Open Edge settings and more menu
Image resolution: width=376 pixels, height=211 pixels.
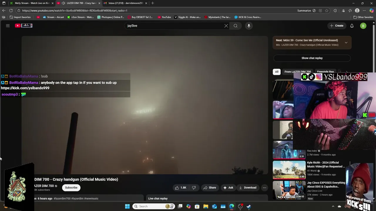[x=364, y=11]
